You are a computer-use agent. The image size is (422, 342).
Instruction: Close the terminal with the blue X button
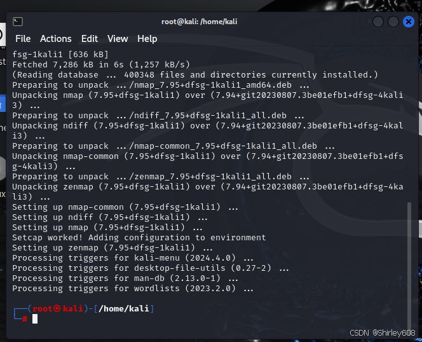[408, 22]
